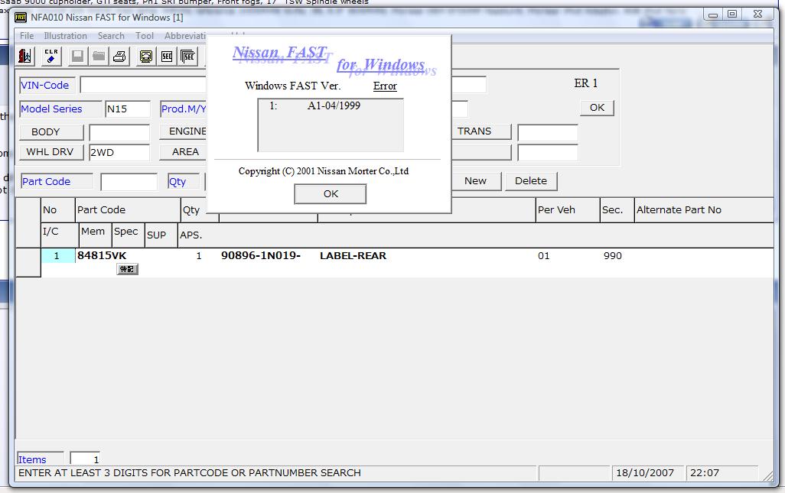Screen dimensions: 785x493
Task: Click the TRANS selection button
Action: tap(474, 131)
